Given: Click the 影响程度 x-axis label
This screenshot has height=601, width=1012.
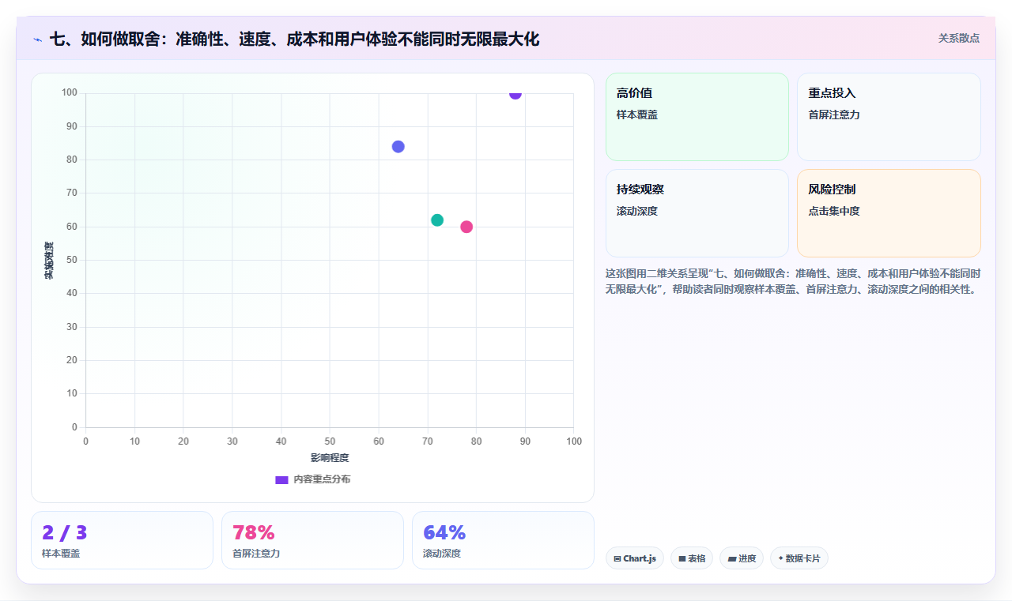Looking at the screenshot, I should [x=330, y=458].
